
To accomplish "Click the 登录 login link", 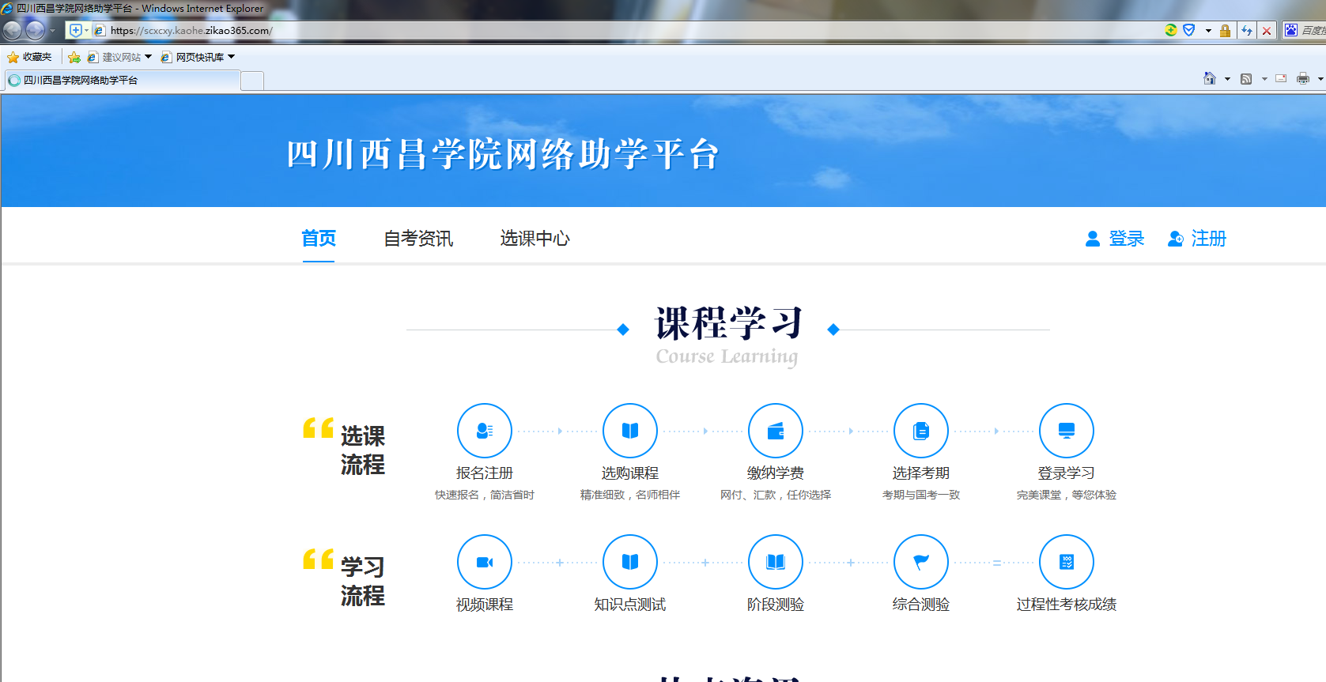I will (x=1127, y=239).
